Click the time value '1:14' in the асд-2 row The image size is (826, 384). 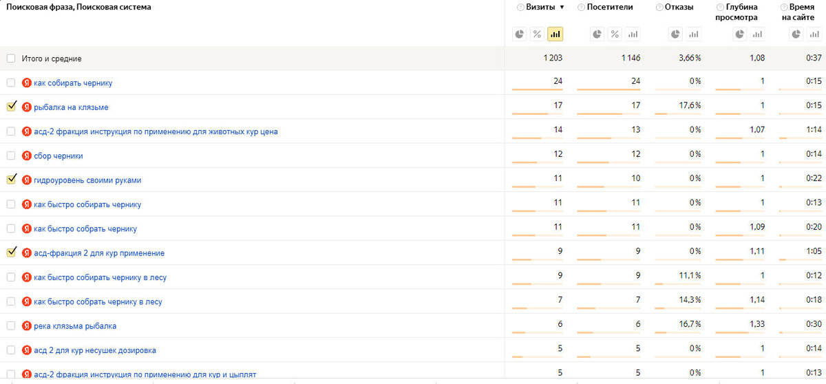[x=814, y=130]
